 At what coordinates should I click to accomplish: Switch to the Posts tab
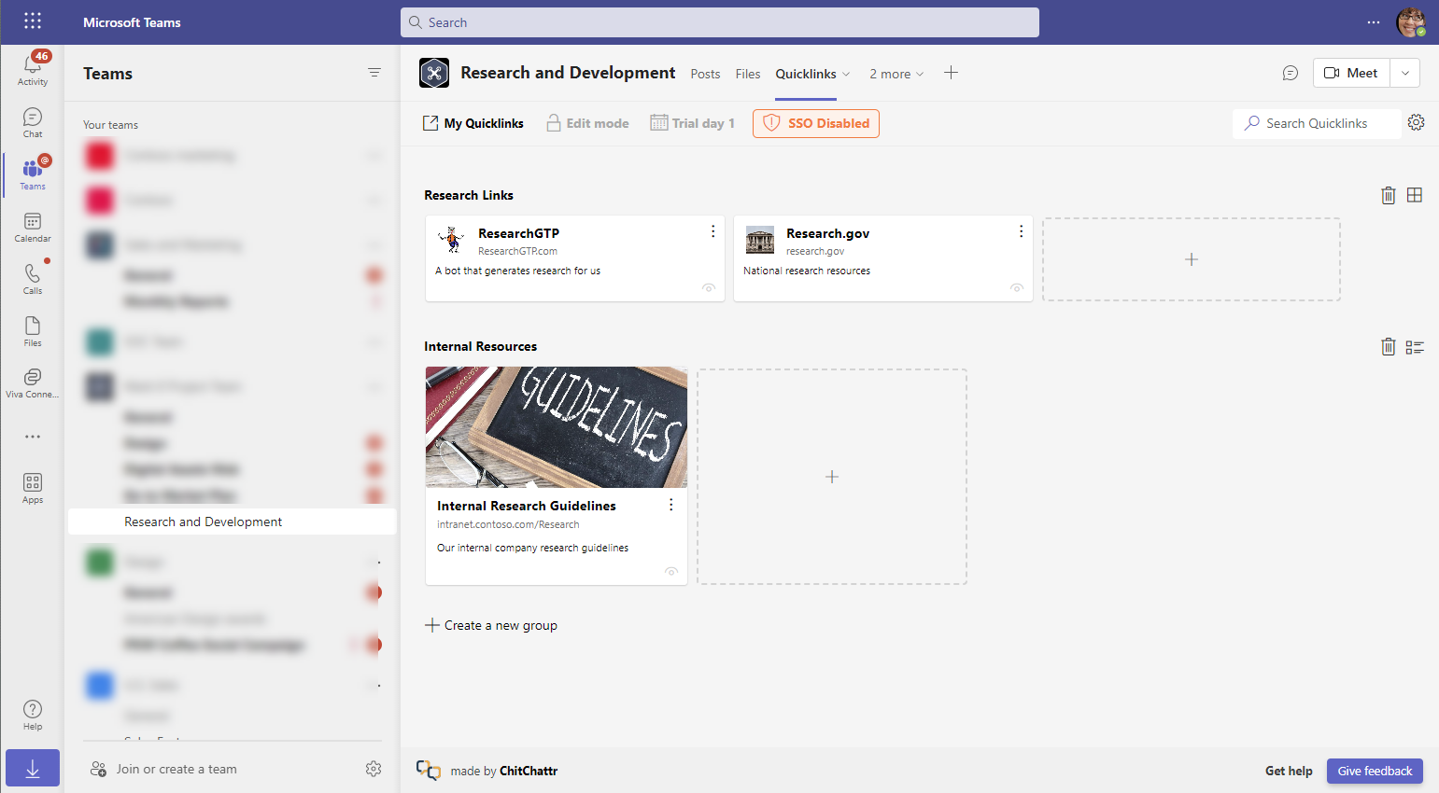tap(705, 74)
